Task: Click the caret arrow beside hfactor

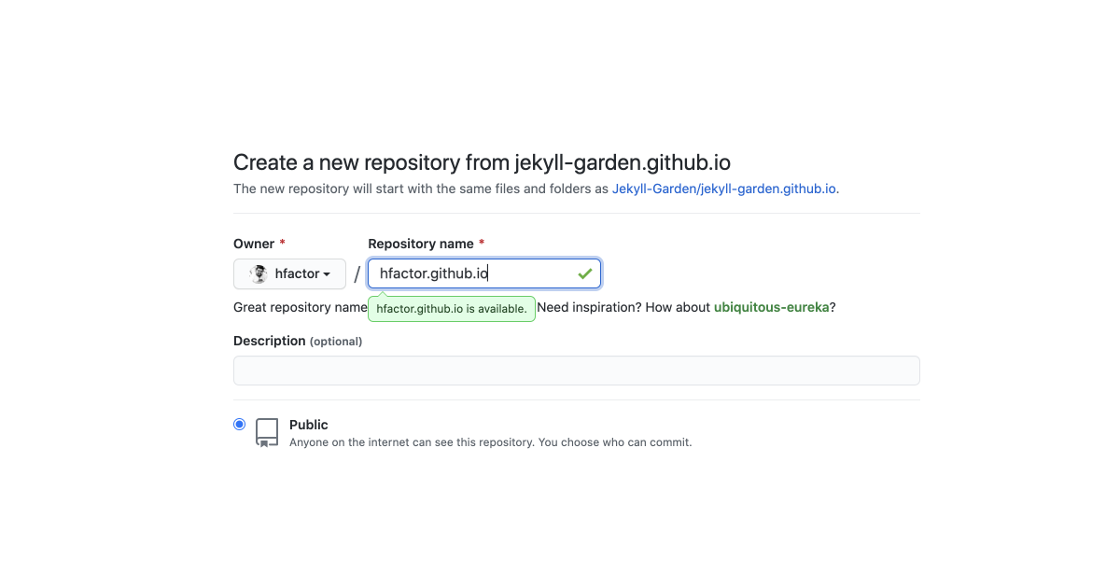Action: coord(327,274)
